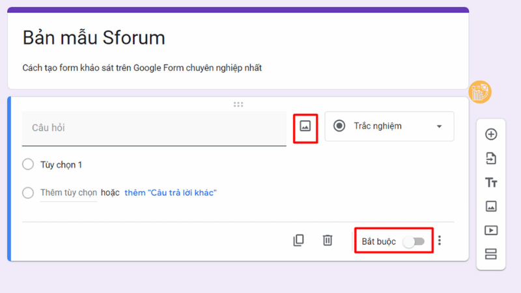Click the thêm "Câu trả lời khác" link
This screenshot has width=521, height=293.
coord(170,193)
